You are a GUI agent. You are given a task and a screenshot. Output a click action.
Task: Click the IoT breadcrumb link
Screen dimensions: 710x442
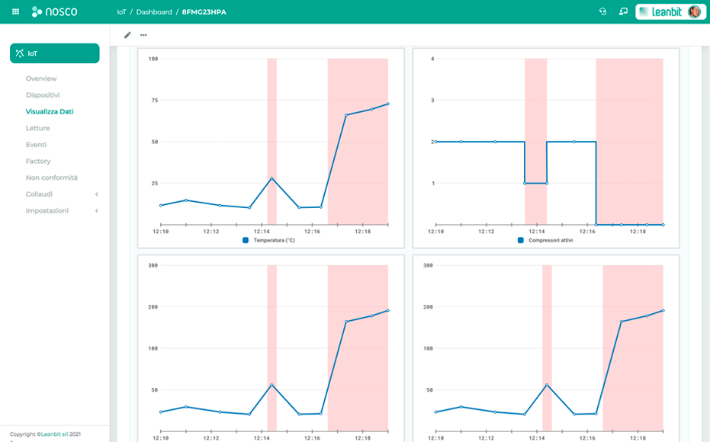coord(122,12)
